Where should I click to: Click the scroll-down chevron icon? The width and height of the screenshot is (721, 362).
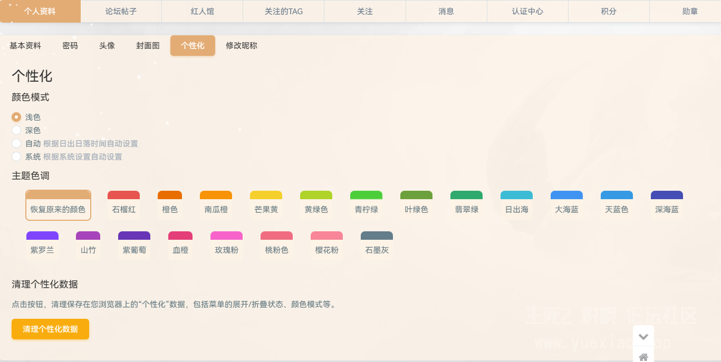click(643, 336)
